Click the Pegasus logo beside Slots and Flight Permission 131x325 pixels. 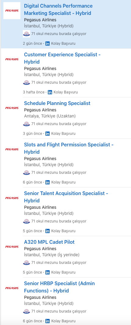pyautogui.click(x=12, y=149)
